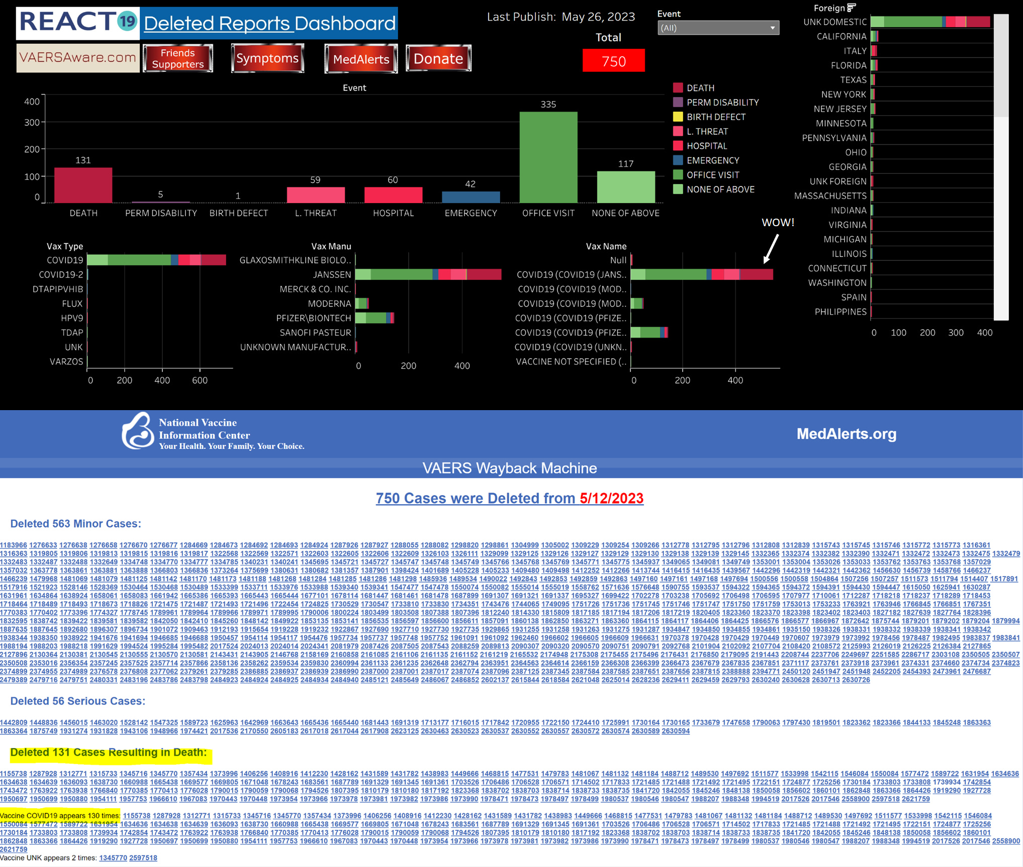The height and width of the screenshot is (867, 1023).
Task: Click the VACCINE NOT SPECIFIED Vax Name label
Action: coord(571,362)
